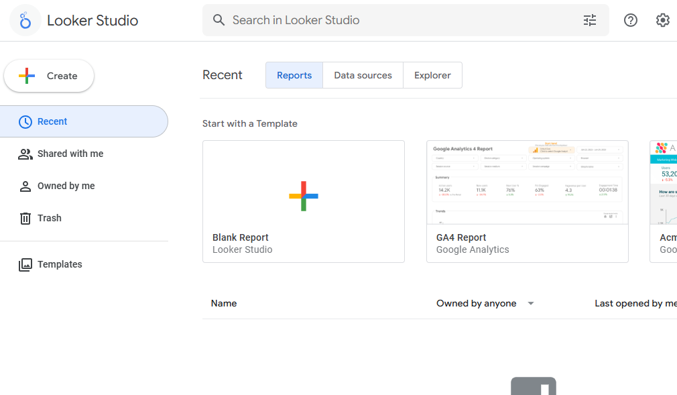Switch to the Reports tab

[x=294, y=75]
